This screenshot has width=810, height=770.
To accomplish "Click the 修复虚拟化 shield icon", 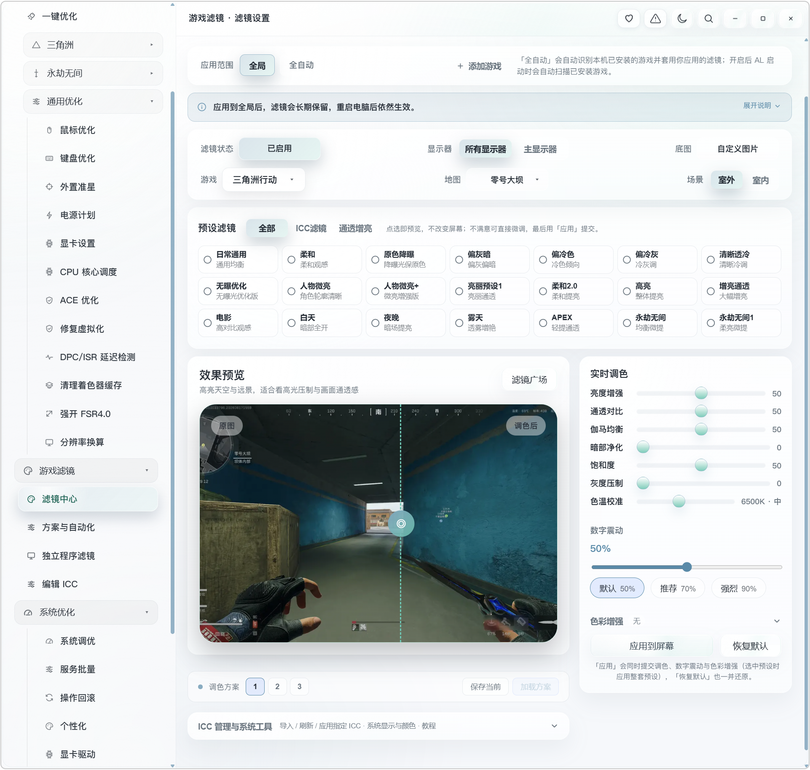I will [49, 329].
